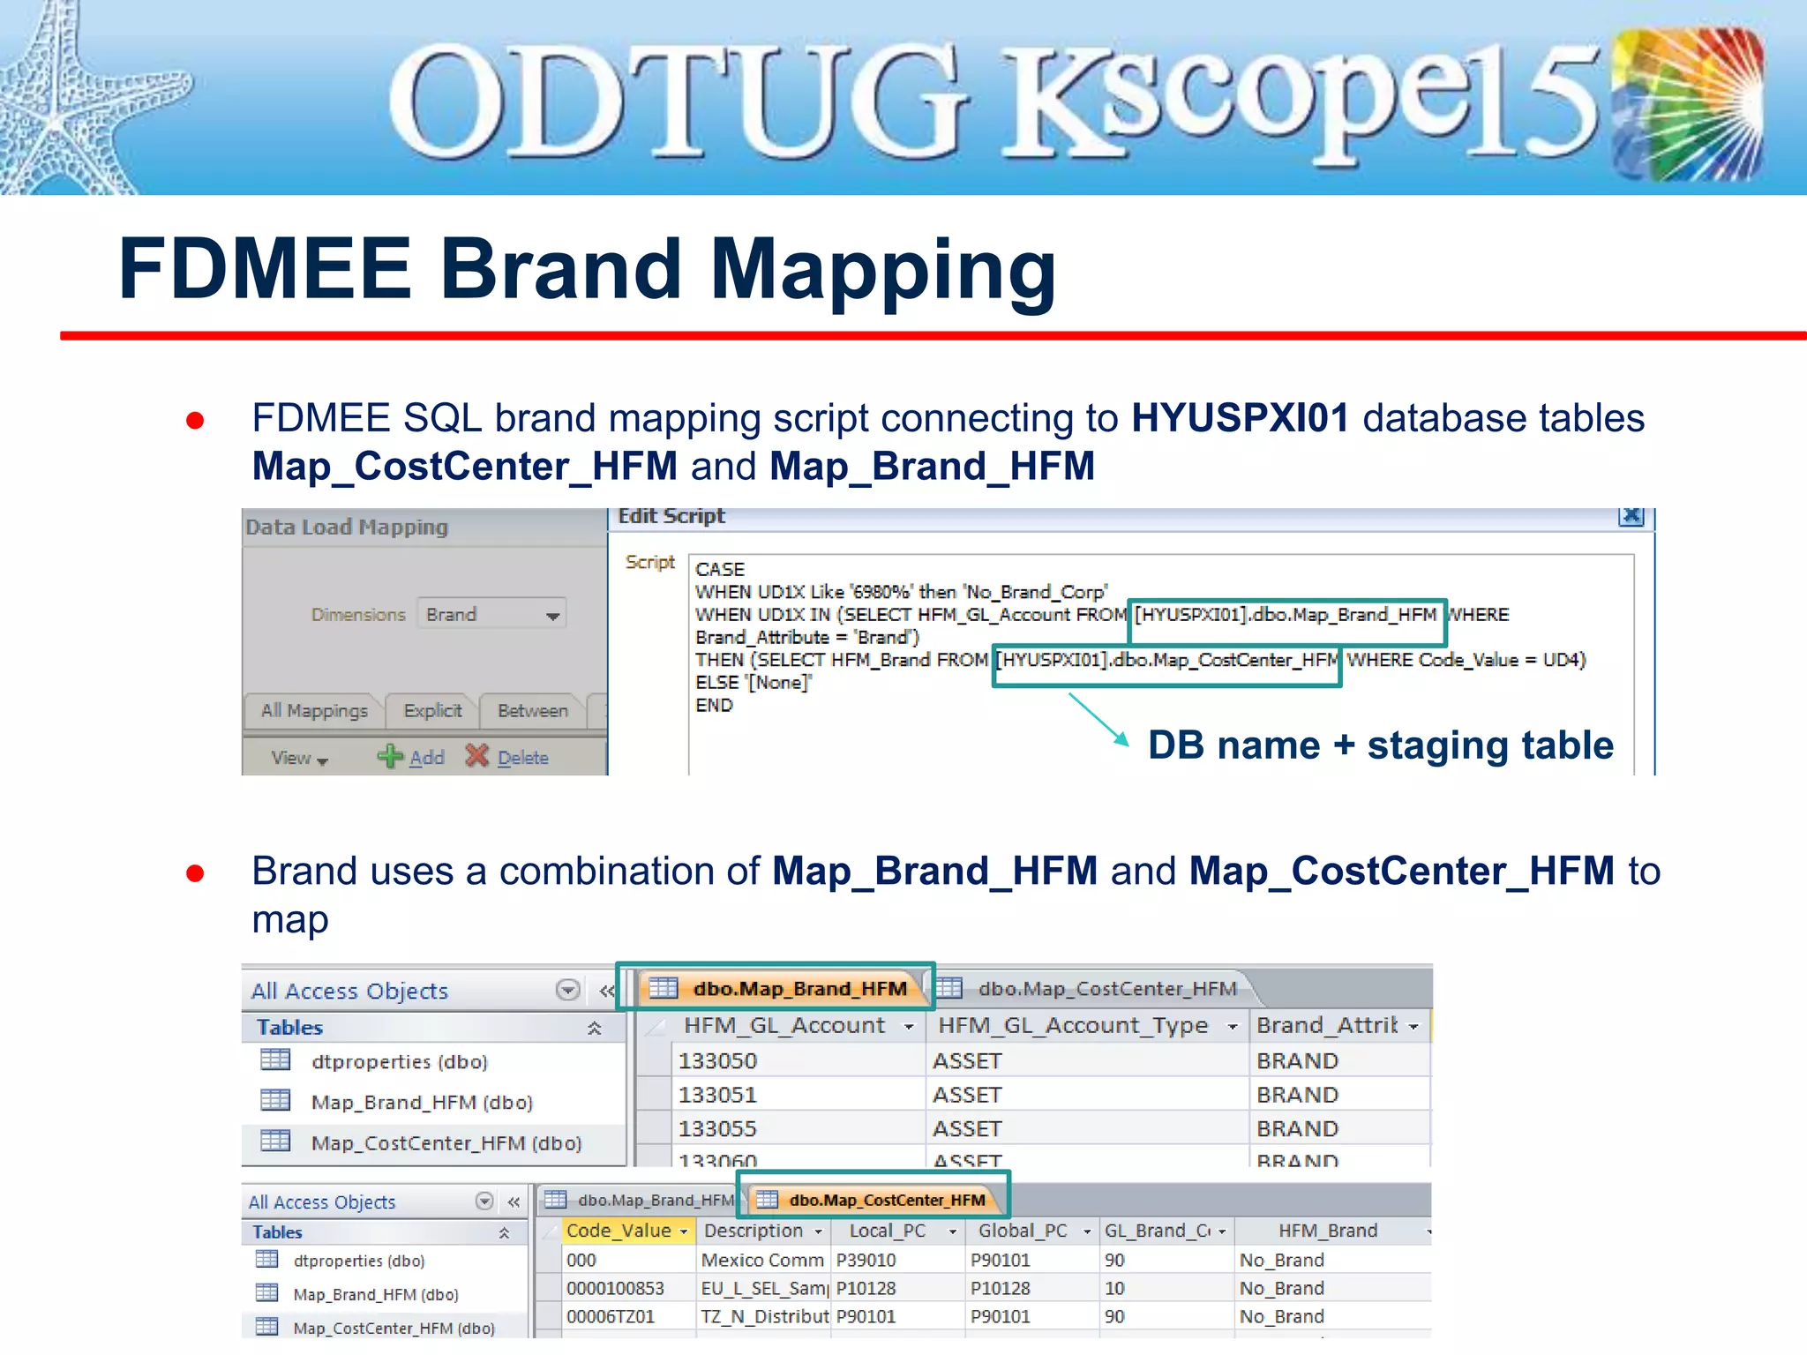The width and height of the screenshot is (1807, 1355).
Task: Click the EU_L_SEL_Sam description cell
Action: [x=764, y=1288]
